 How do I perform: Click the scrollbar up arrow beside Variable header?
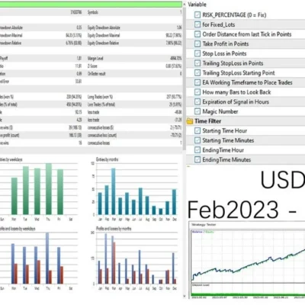pyautogui.click(x=184, y=5)
